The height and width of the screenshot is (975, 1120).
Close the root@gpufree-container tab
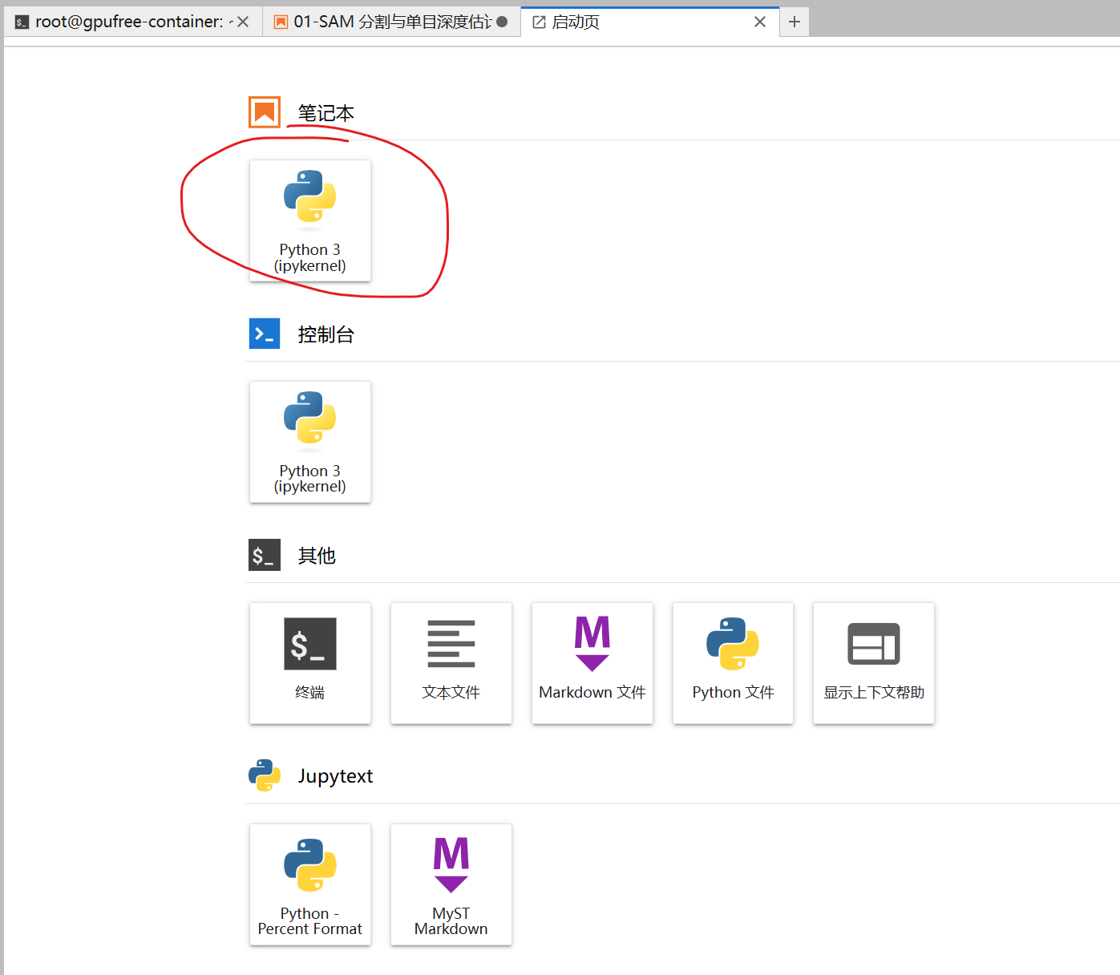243,22
